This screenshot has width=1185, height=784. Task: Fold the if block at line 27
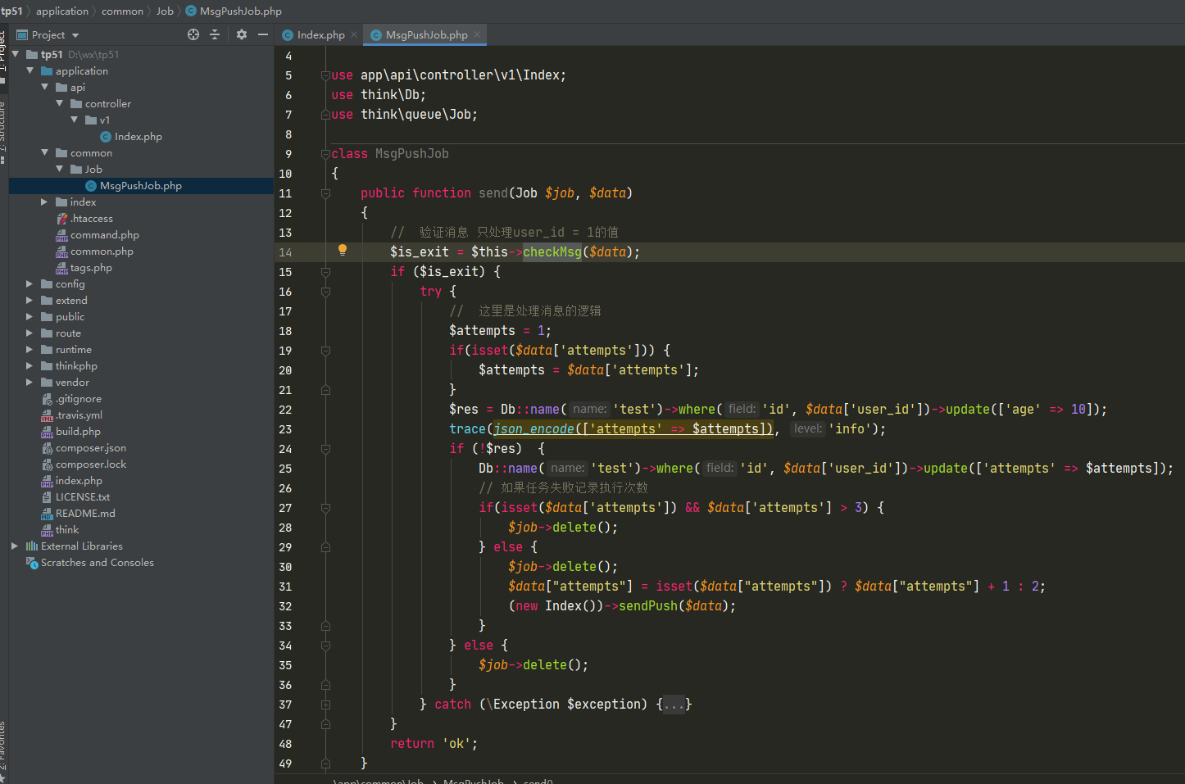click(x=325, y=507)
